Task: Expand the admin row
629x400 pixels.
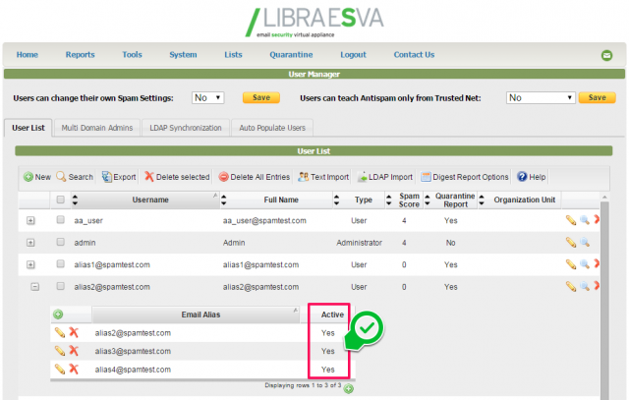Action: 30,243
